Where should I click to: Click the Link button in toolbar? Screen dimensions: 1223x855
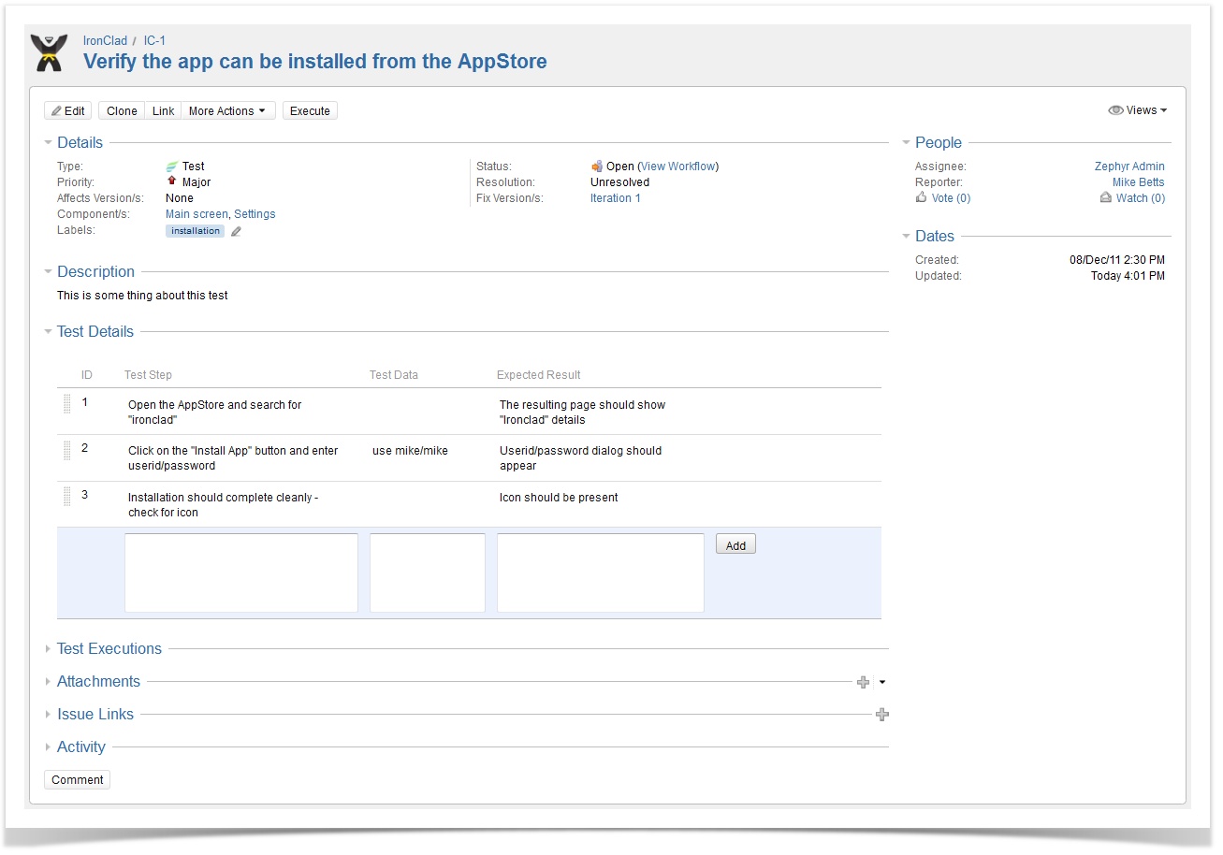[x=163, y=110]
